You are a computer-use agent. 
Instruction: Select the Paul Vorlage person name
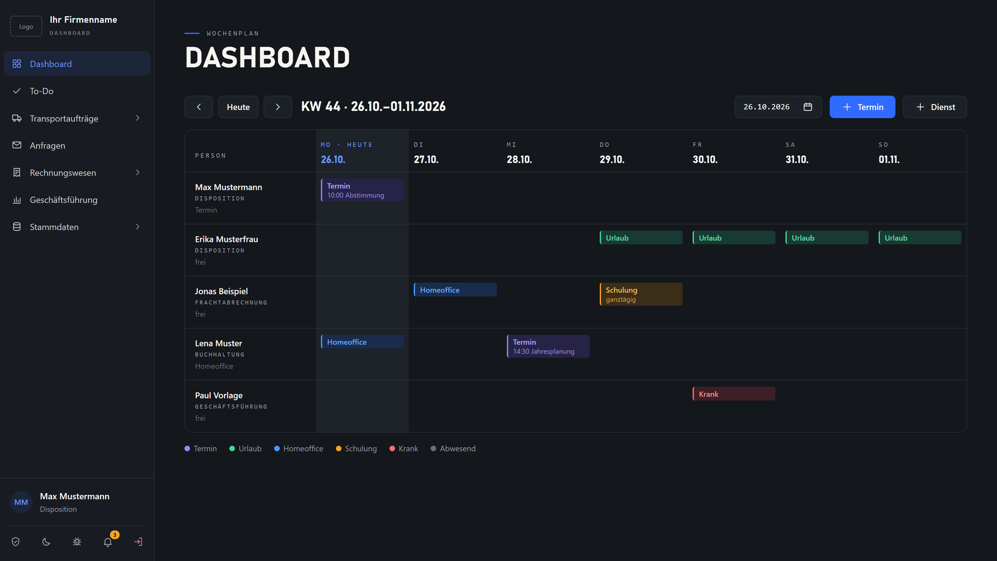click(219, 395)
